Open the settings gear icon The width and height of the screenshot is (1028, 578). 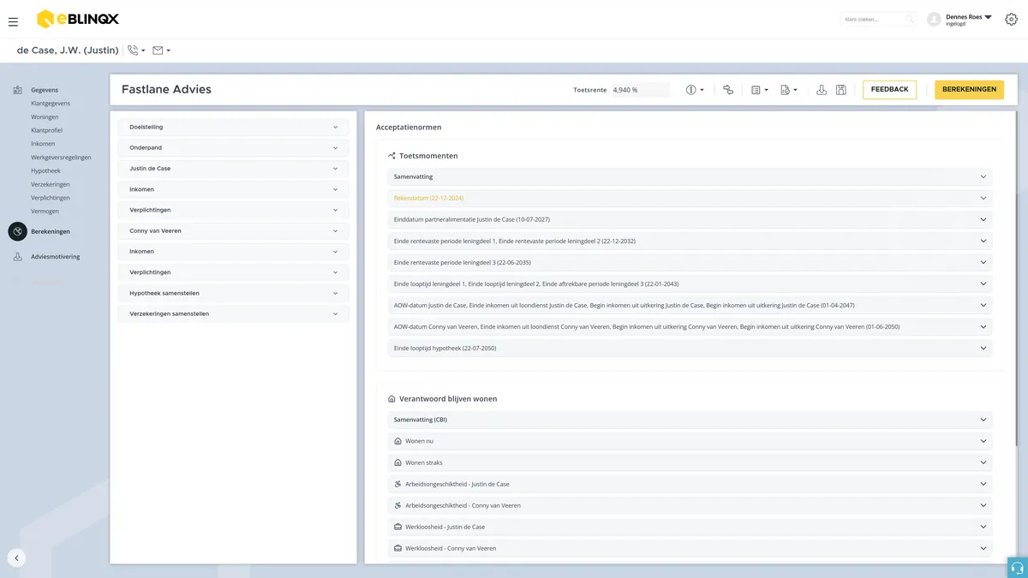tap(1011, 20)
